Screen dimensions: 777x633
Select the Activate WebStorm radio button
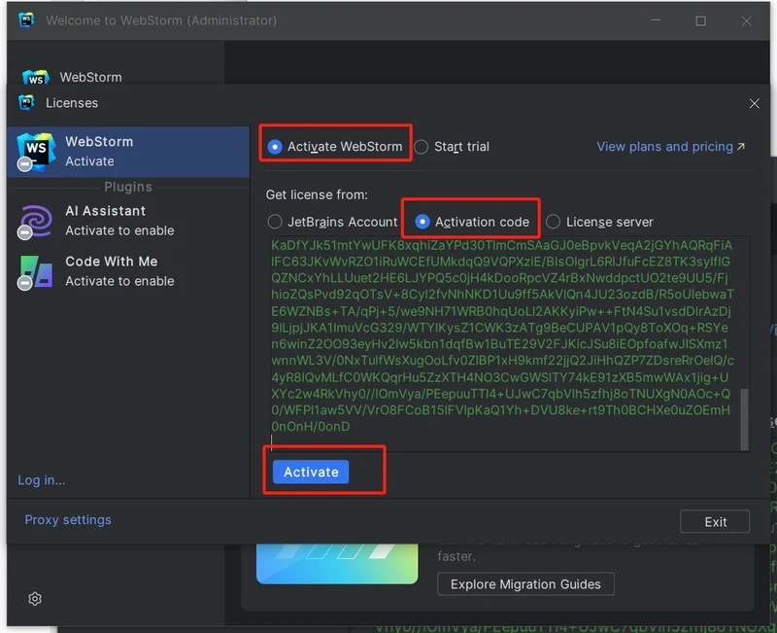pyautogui.click(x=275, y=147)
